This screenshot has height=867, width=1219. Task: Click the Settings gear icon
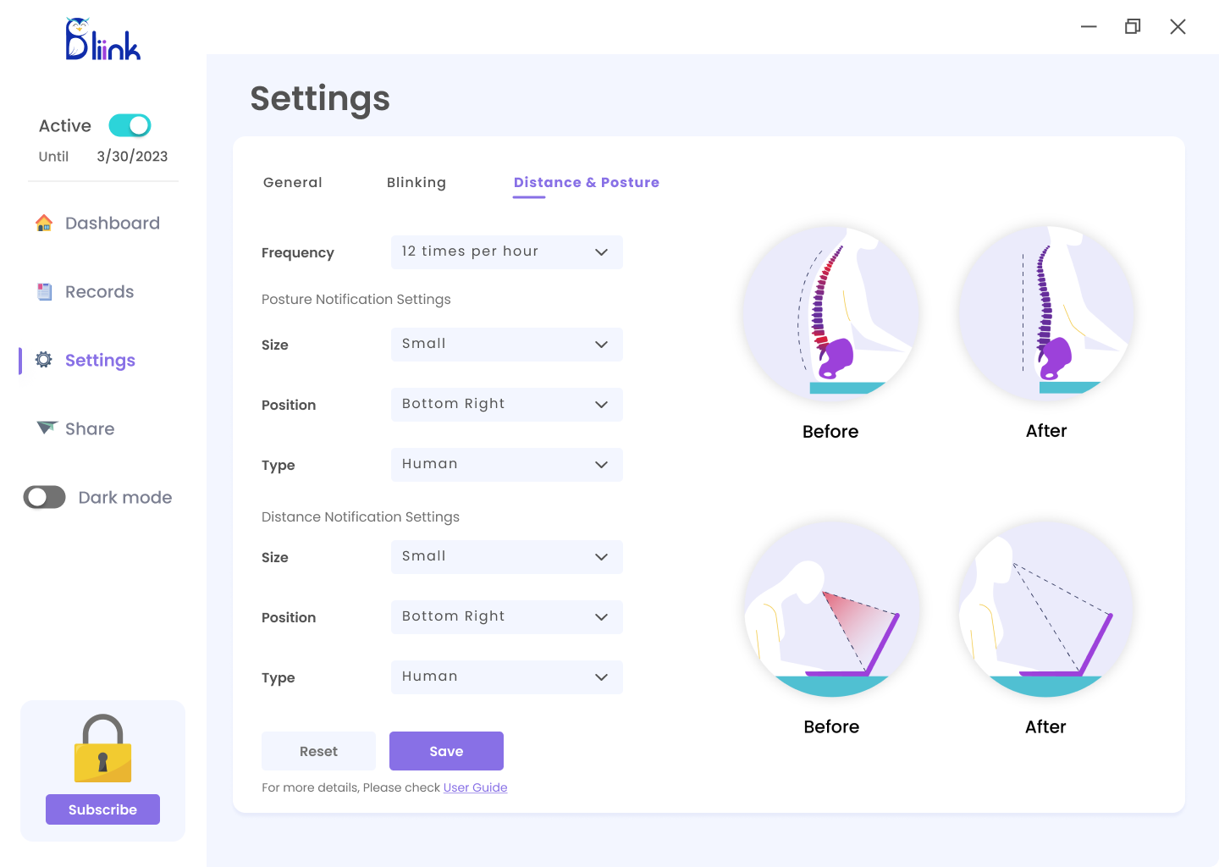(x=44, y=360)
